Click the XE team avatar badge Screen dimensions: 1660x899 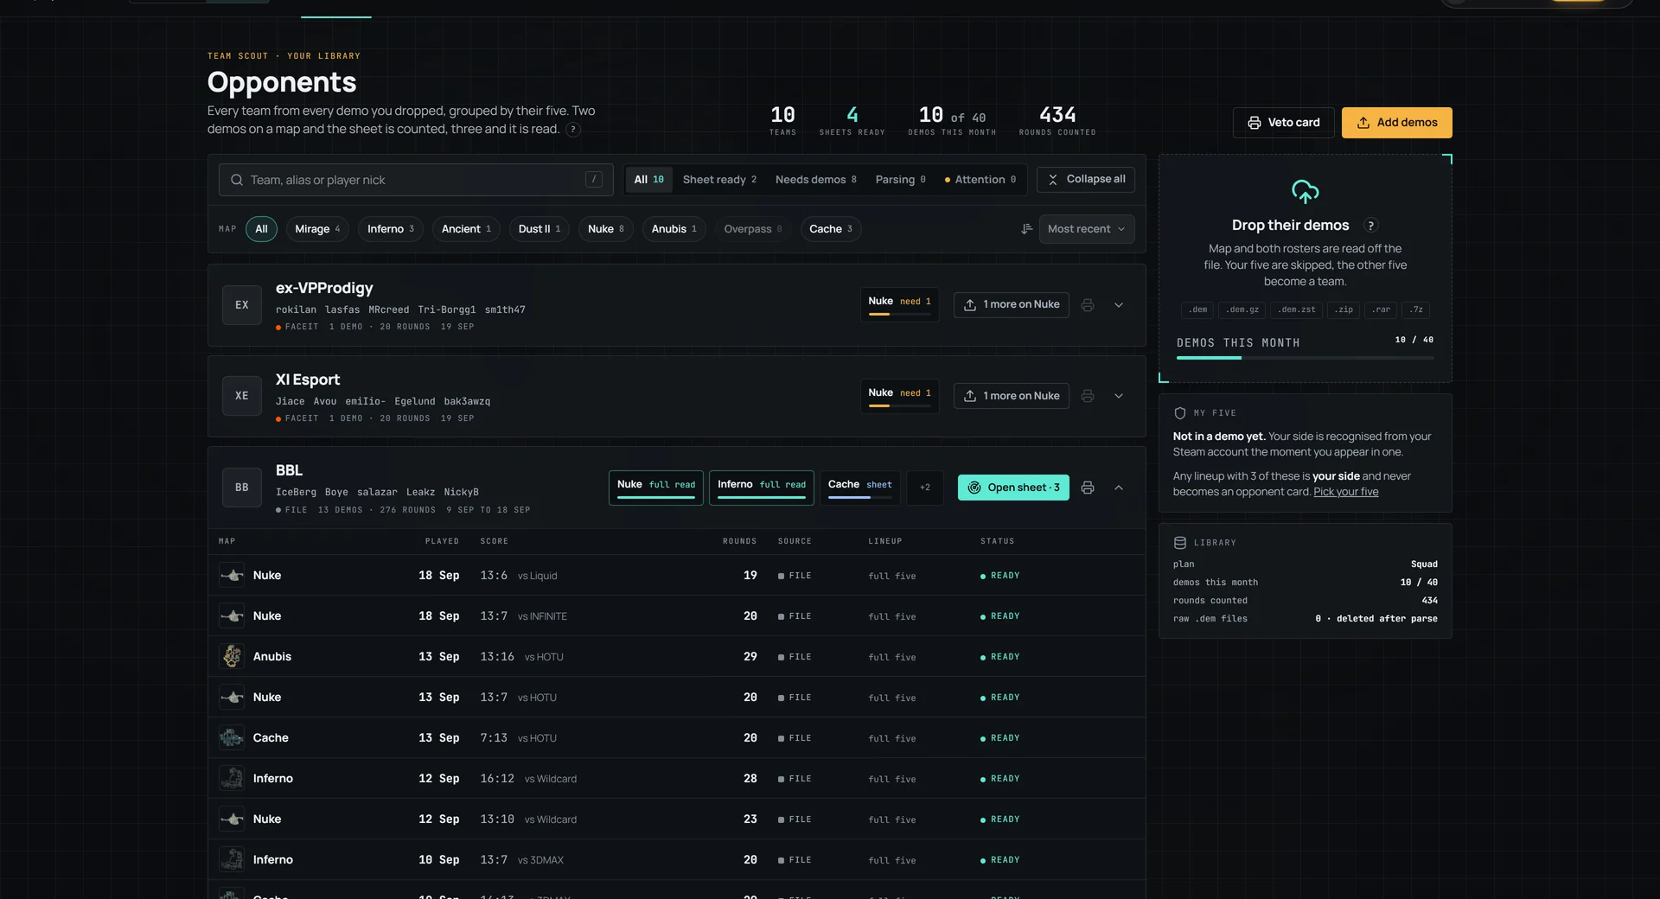pyautogui.click(x=242, y=396)
